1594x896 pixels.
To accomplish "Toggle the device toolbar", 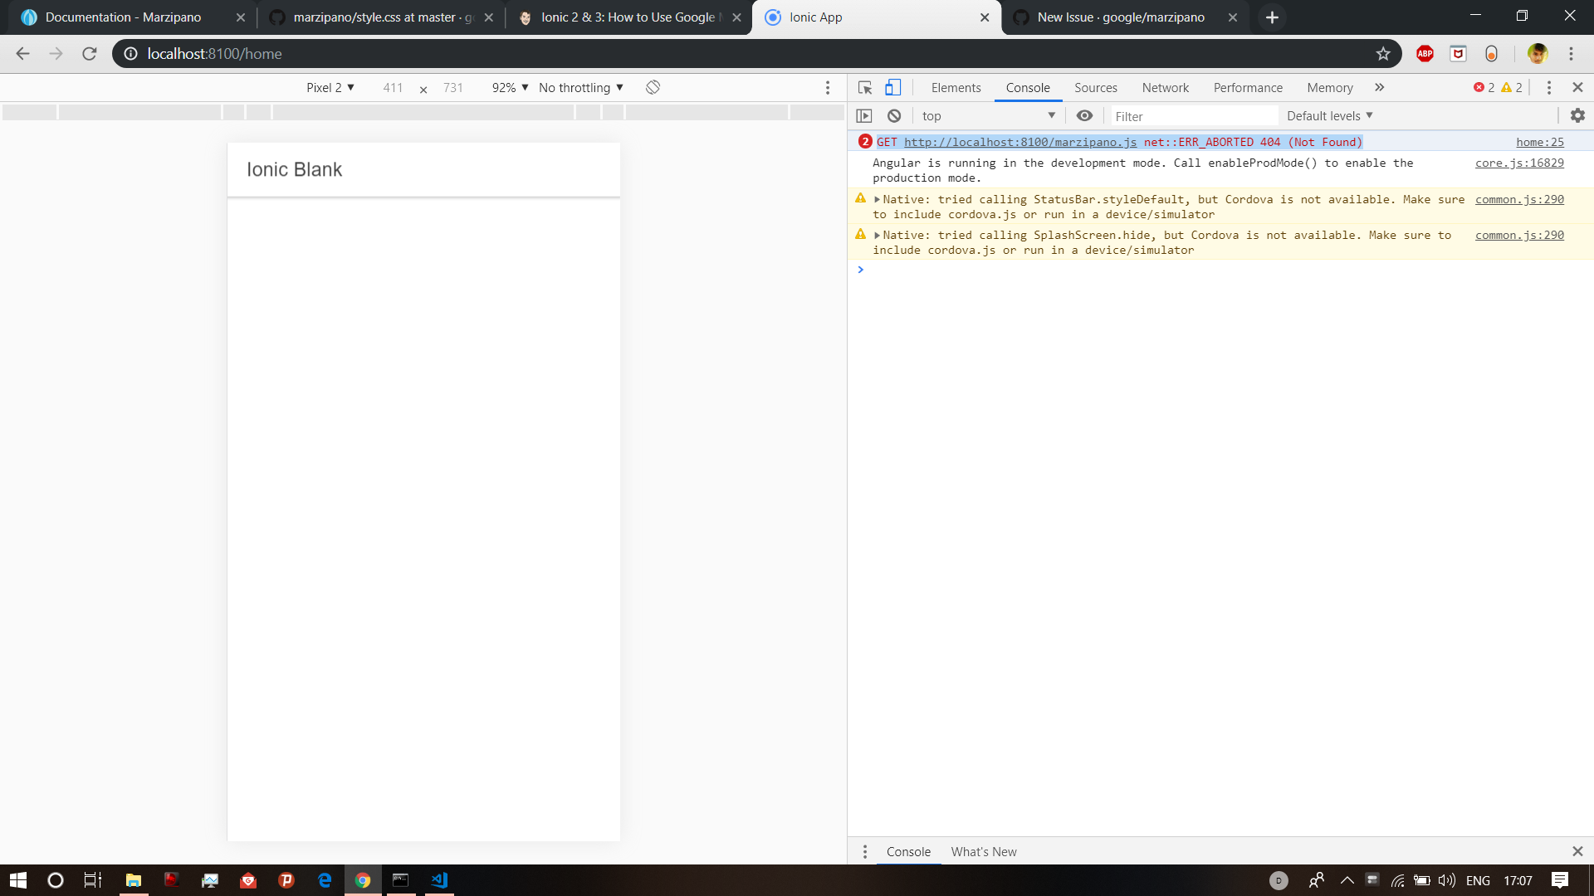I will [x=893, y=87].
